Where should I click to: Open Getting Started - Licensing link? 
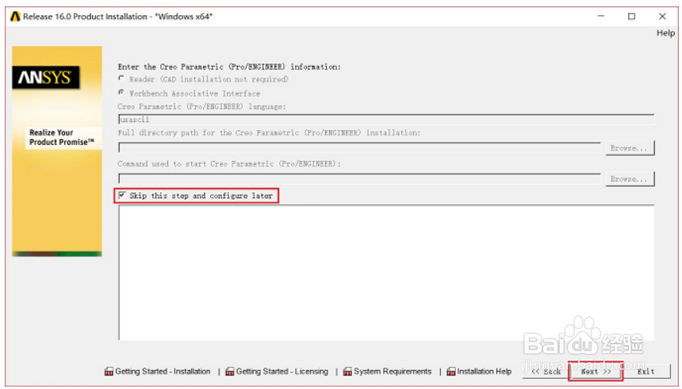pyautogui.click(x=282, y=372)
